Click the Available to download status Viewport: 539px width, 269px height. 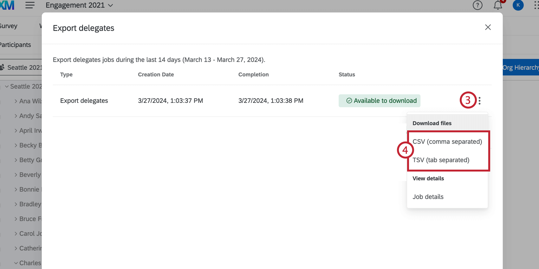click(380, 101)
